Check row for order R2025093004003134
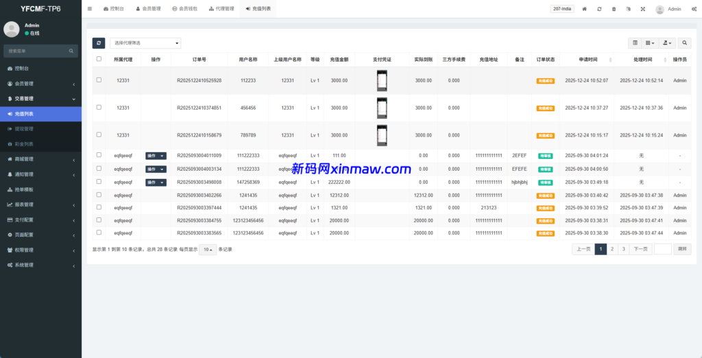 (x=99, y=168)
